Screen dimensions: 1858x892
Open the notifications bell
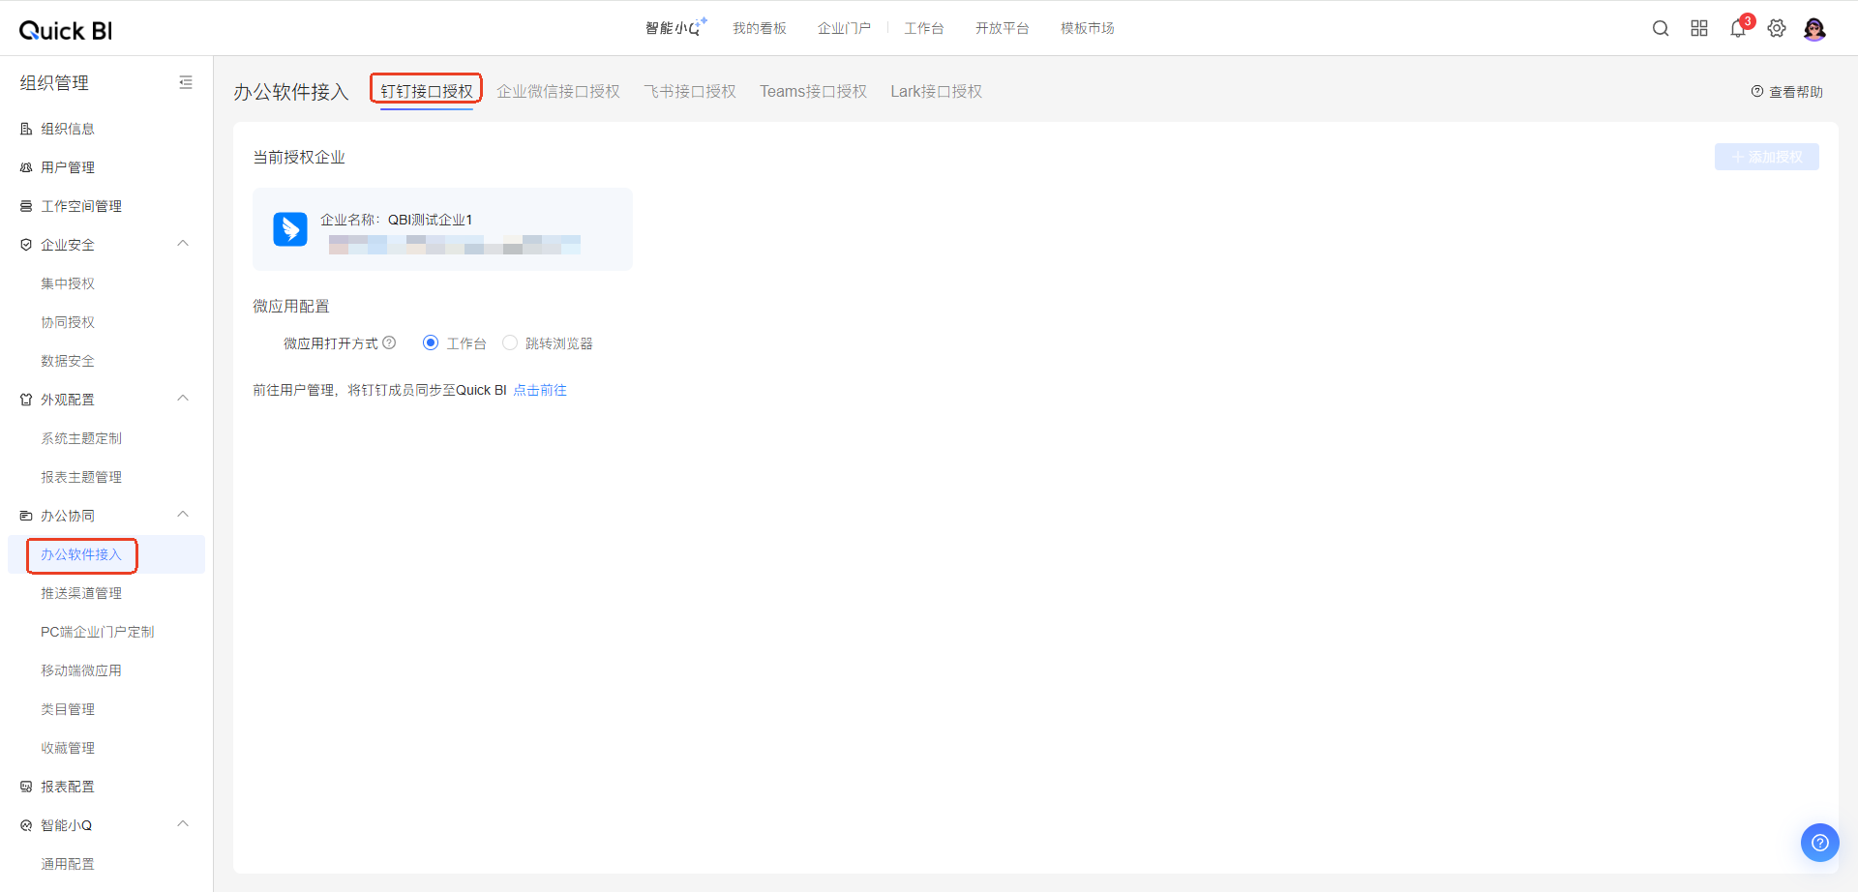[x=1738, y=29]
